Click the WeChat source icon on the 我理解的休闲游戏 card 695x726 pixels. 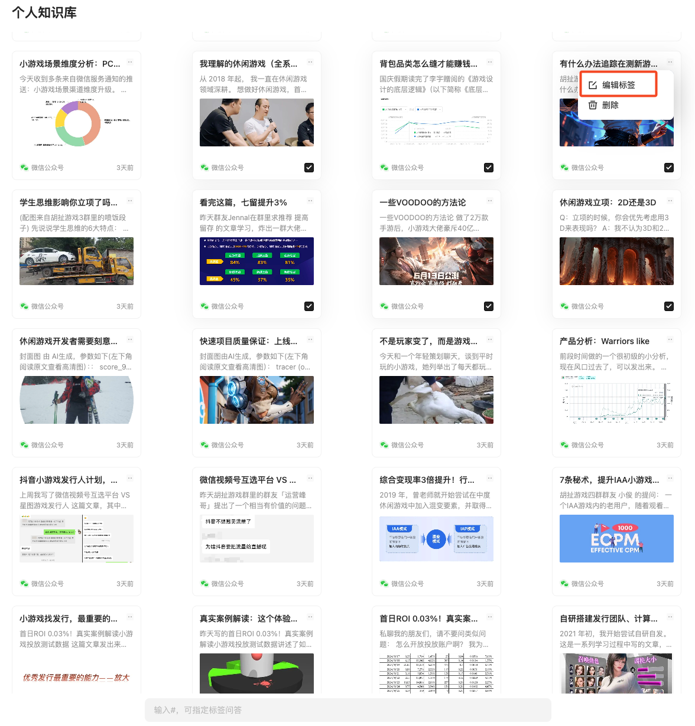[x=204, y=168]
